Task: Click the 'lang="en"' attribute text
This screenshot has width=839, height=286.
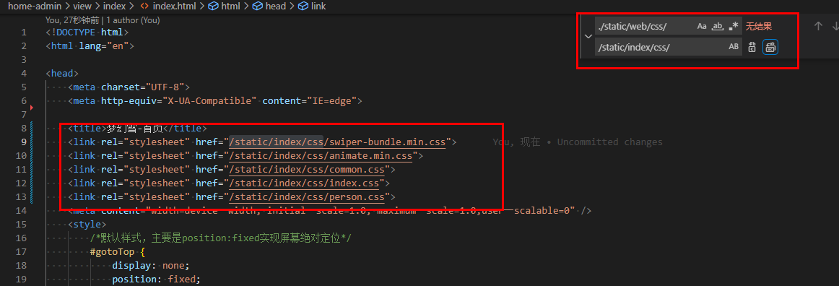Action: pyautogui.click(x=103, y=46)
